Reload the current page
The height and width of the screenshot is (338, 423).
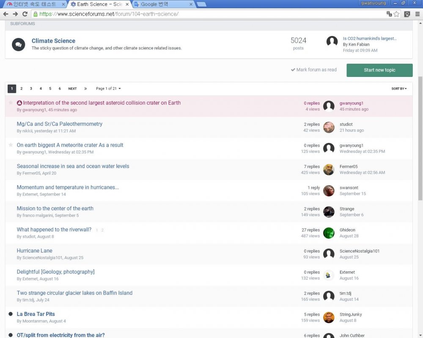25,14
